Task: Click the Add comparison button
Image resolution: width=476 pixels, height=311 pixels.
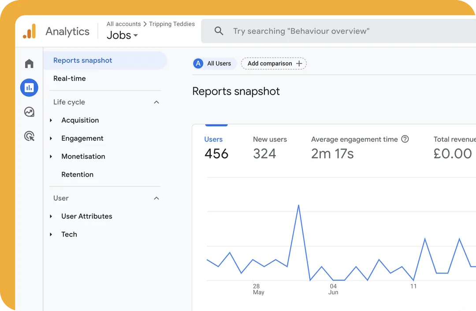Action: pos(274,63)
